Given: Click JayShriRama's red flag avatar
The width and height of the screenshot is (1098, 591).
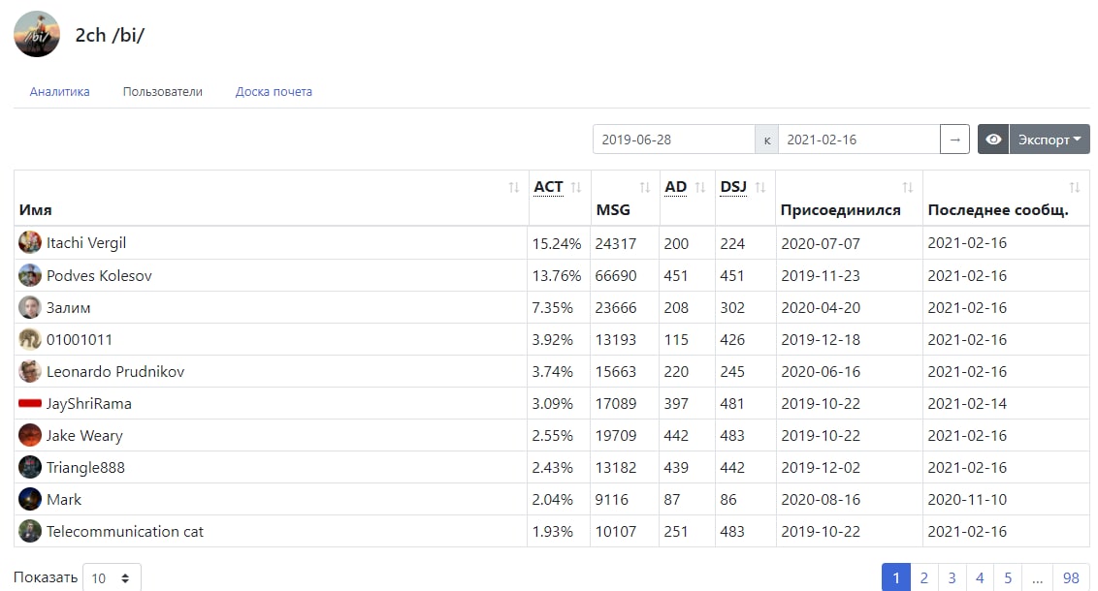Looking at the screenshot, I should pyautogui.click(x=30, y=404).
